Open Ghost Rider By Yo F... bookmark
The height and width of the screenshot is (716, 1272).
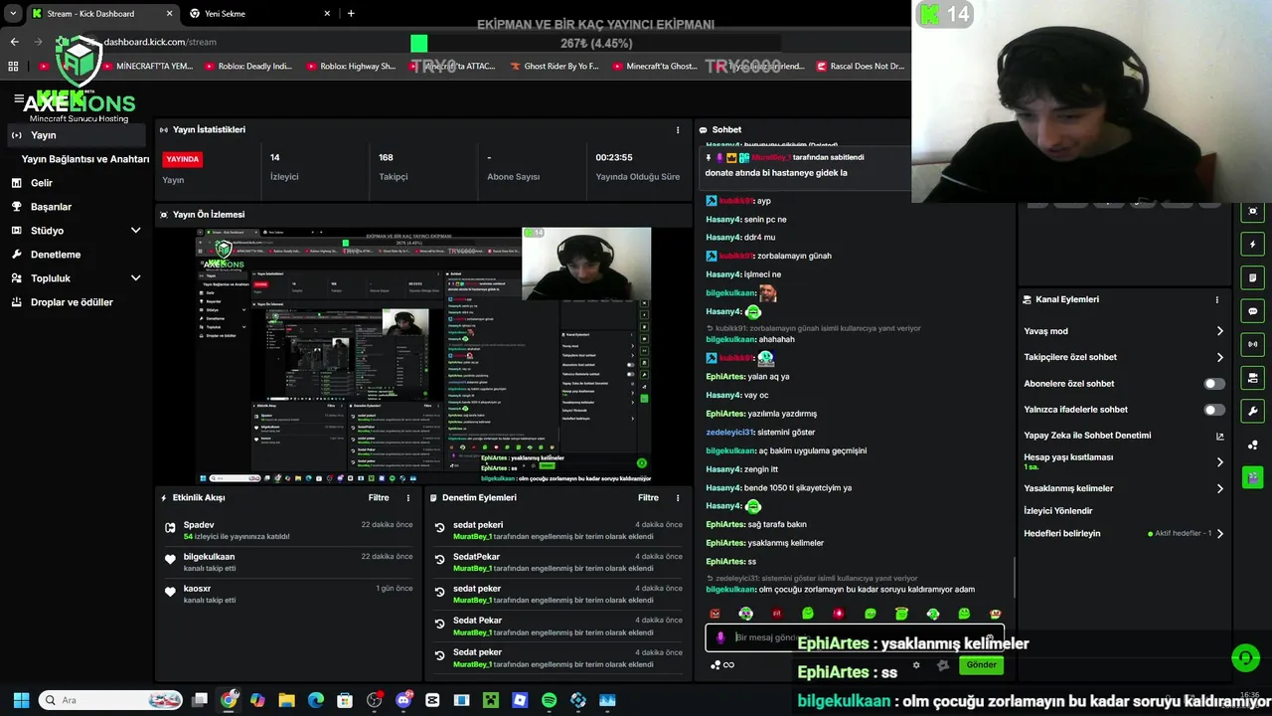pos(554,67)
